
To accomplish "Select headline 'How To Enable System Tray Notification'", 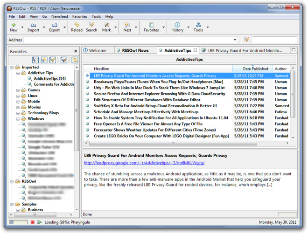I will tap(161, 117).
